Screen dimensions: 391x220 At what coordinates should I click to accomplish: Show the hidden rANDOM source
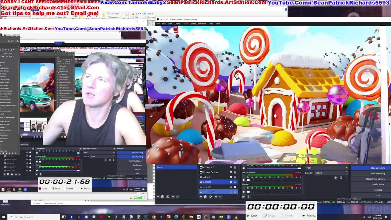pyautogui.click(x=231, y=187)
